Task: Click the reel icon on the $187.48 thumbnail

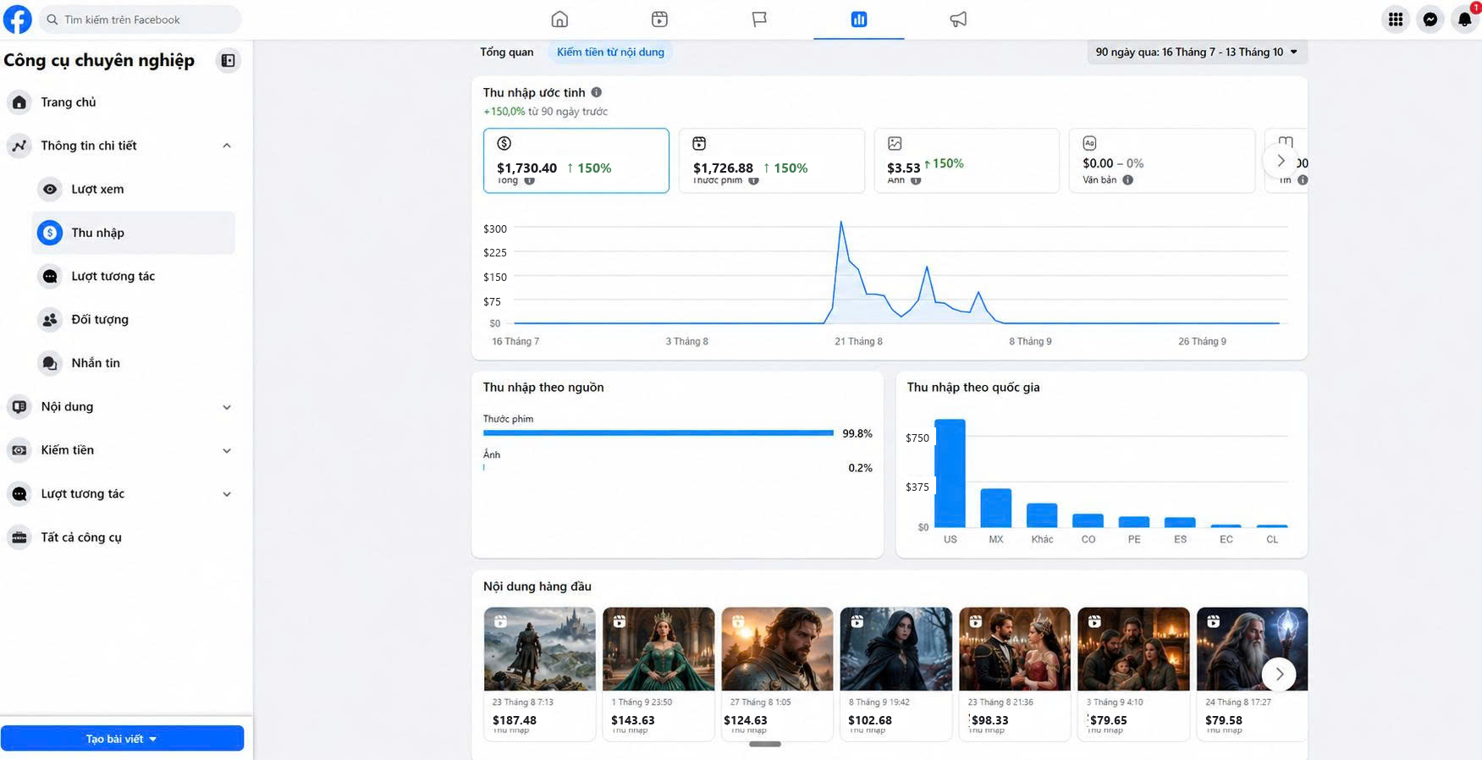Action: [501, 621]
